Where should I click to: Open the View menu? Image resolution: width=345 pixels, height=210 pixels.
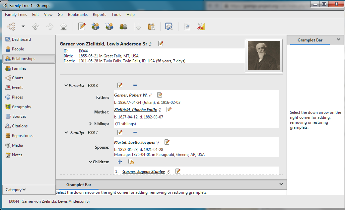pyautogui.click(x=48, y=15)
